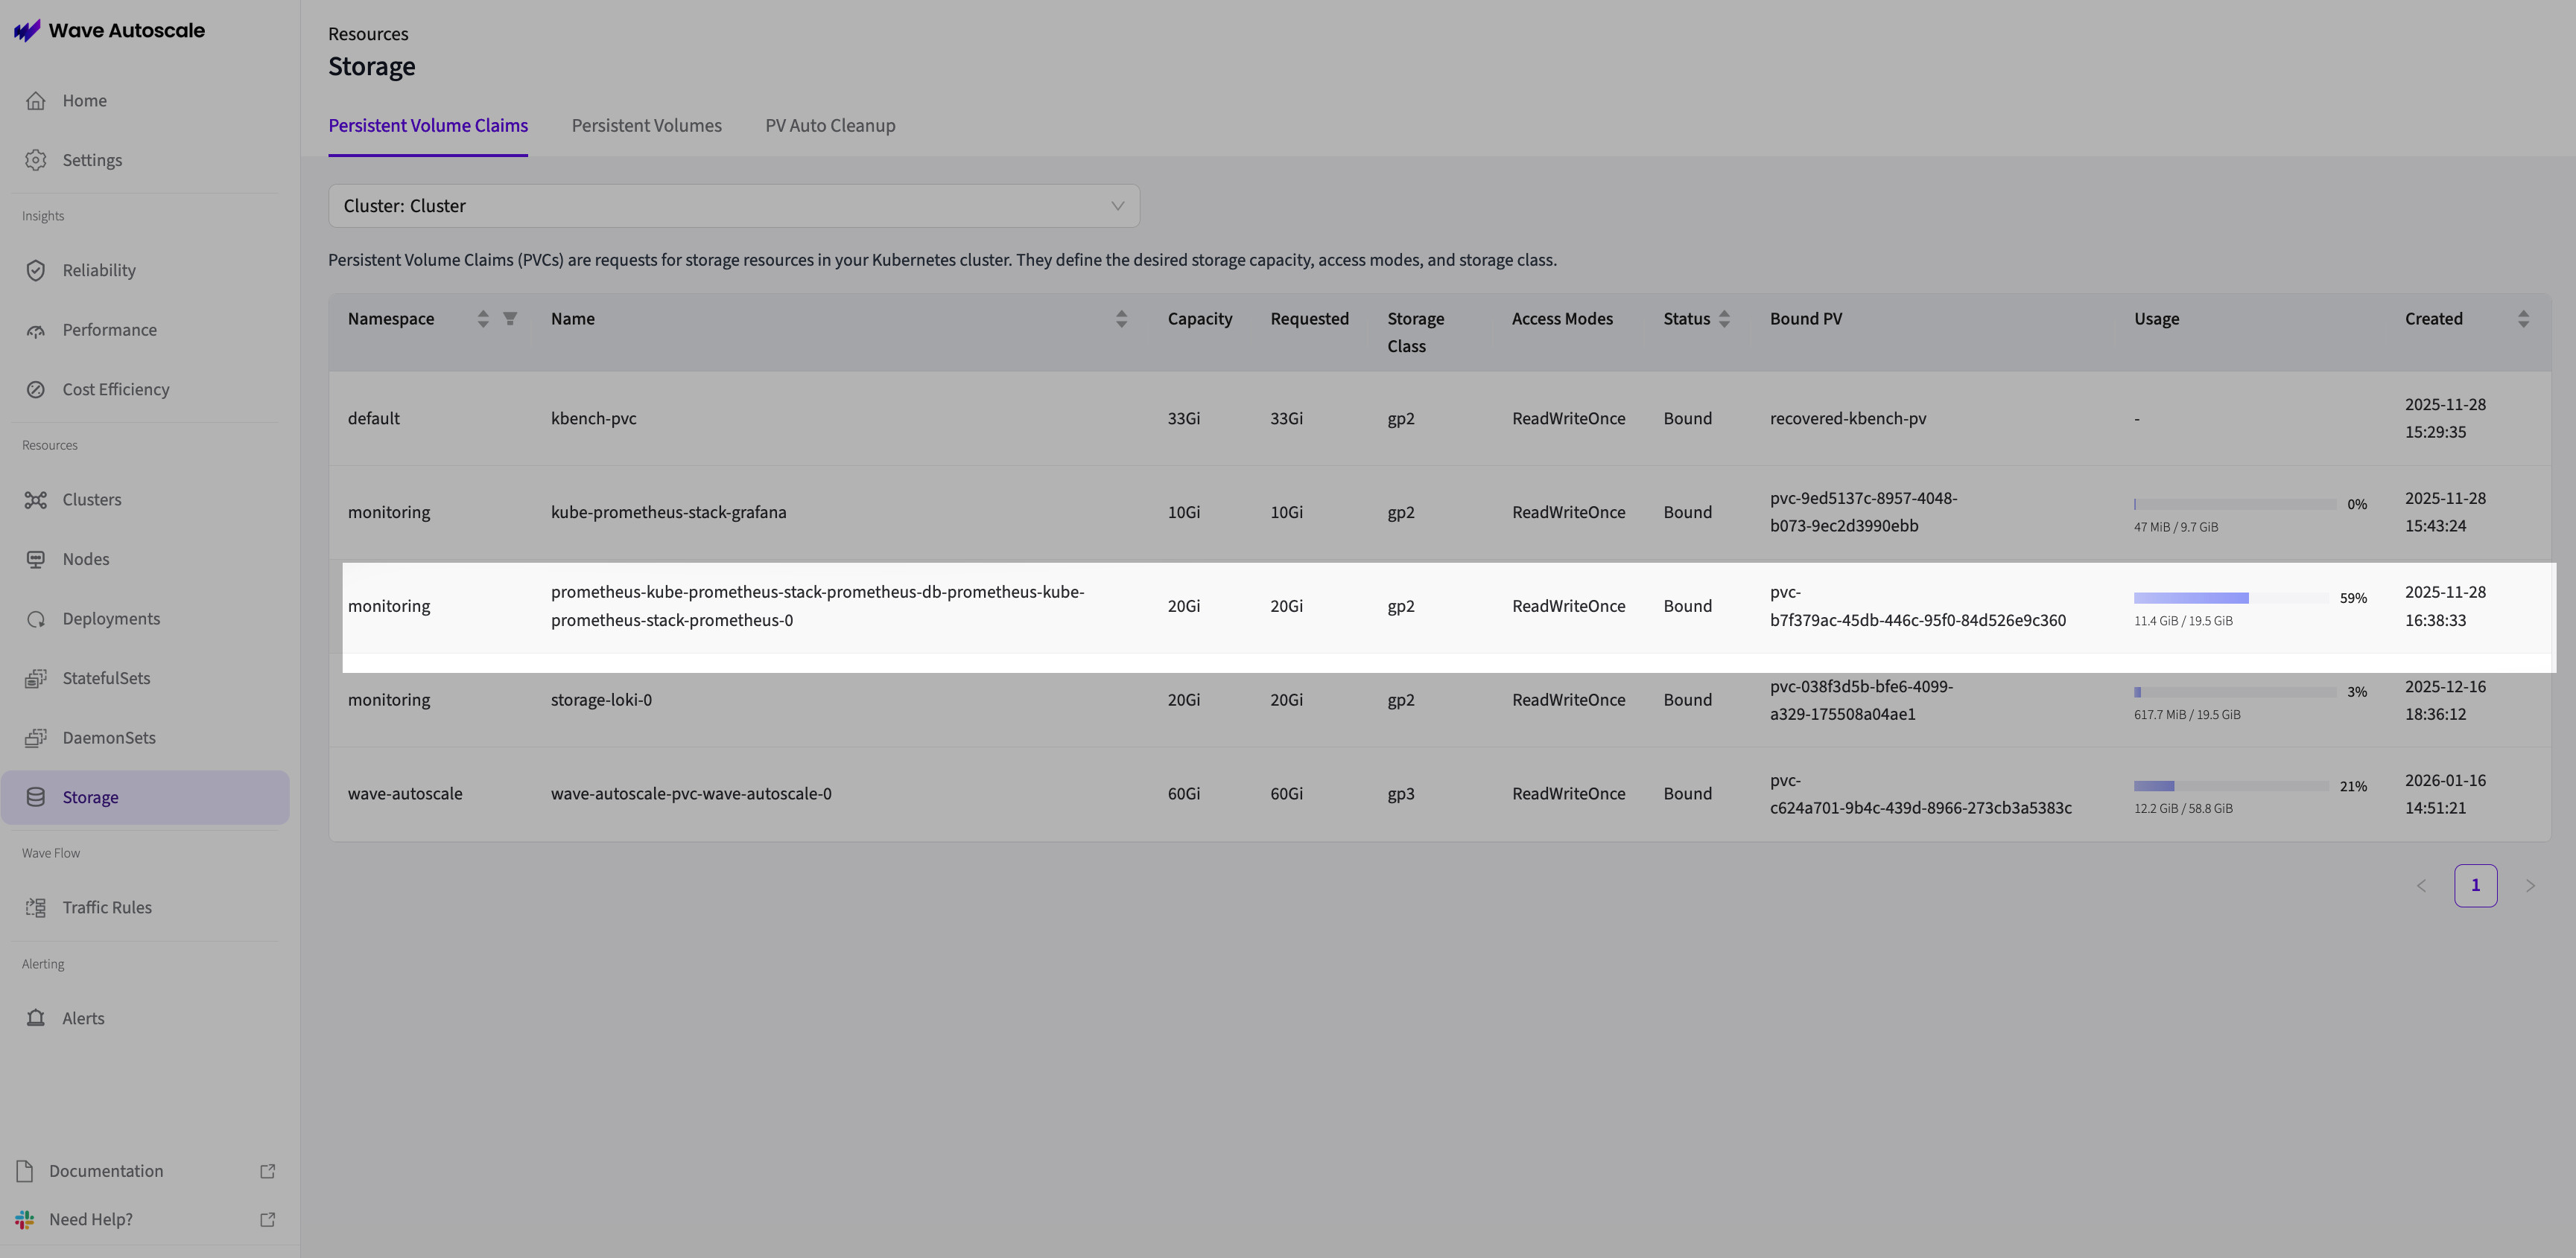Image resolution: width=2576 pixels, height=1258 pixels.
Task: Click the recovered-kbench-pv bound PV cell
Action: [1848, 418]
